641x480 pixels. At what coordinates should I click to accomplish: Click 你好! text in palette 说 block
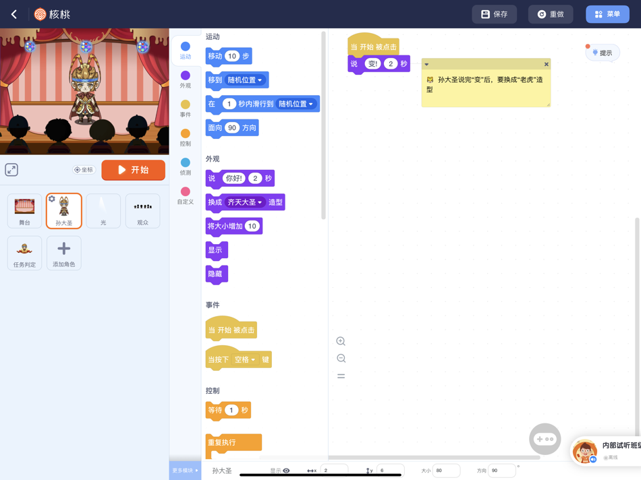pos(234,179)
